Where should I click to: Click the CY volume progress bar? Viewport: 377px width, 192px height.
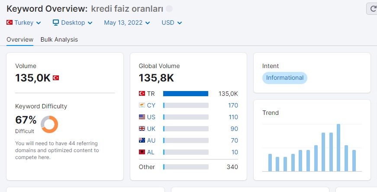click(x=186, y=105)
